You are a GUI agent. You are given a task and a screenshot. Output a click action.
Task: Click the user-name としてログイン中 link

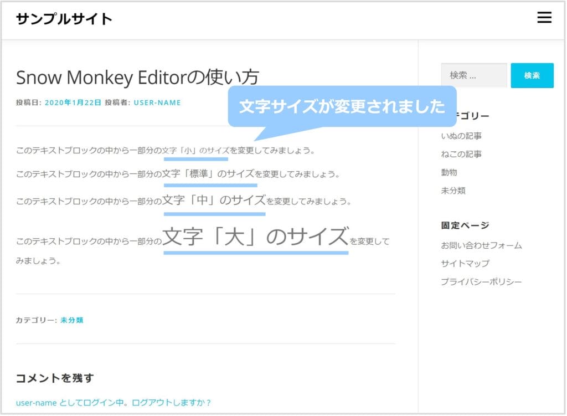click(70, 403)
